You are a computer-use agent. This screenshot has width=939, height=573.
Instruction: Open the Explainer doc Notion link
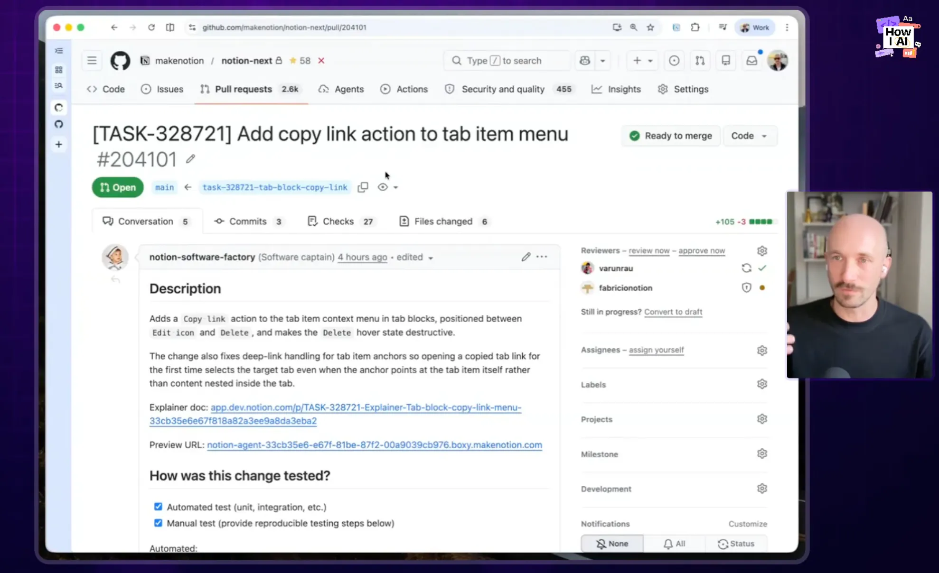click(335, 414)
